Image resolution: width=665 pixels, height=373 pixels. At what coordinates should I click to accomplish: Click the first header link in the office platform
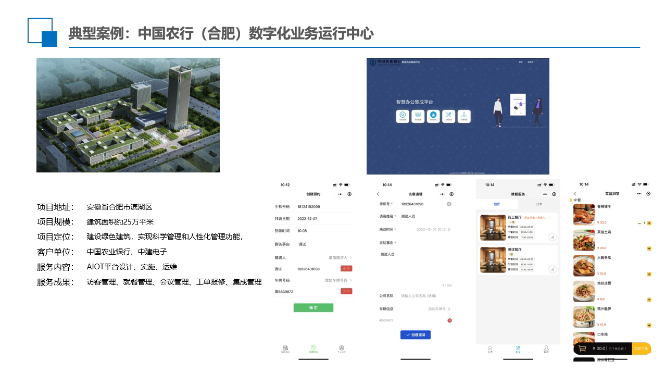pos(521,62)
